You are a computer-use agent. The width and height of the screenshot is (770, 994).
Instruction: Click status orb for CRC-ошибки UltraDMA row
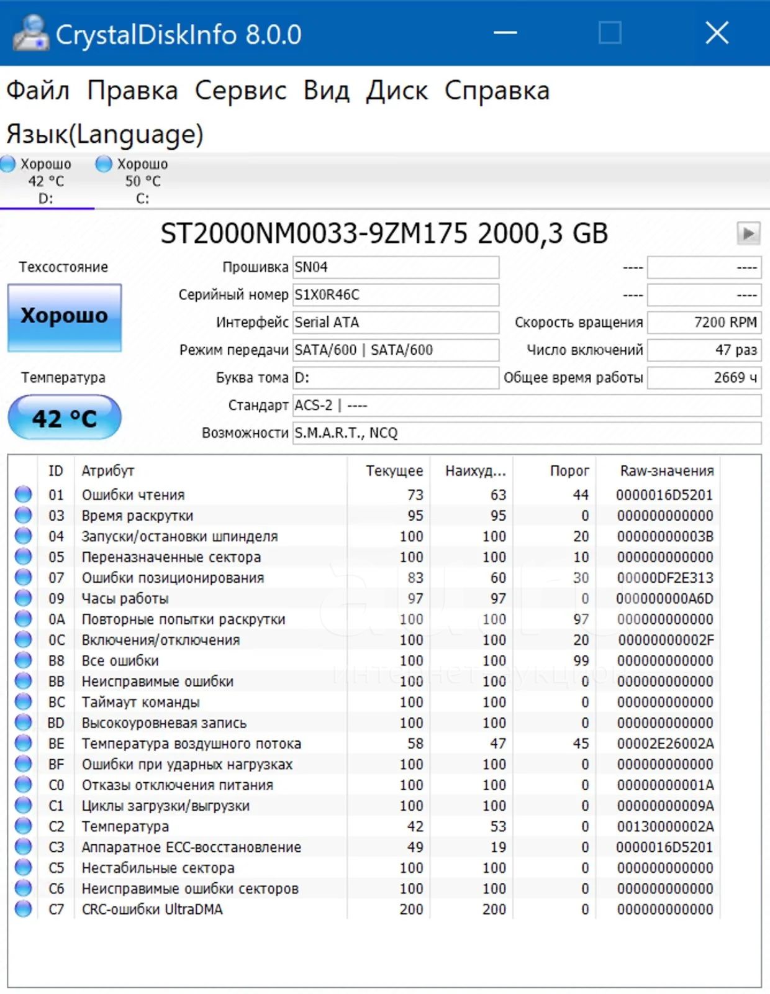pyautogui.click(x=24, y=909)
